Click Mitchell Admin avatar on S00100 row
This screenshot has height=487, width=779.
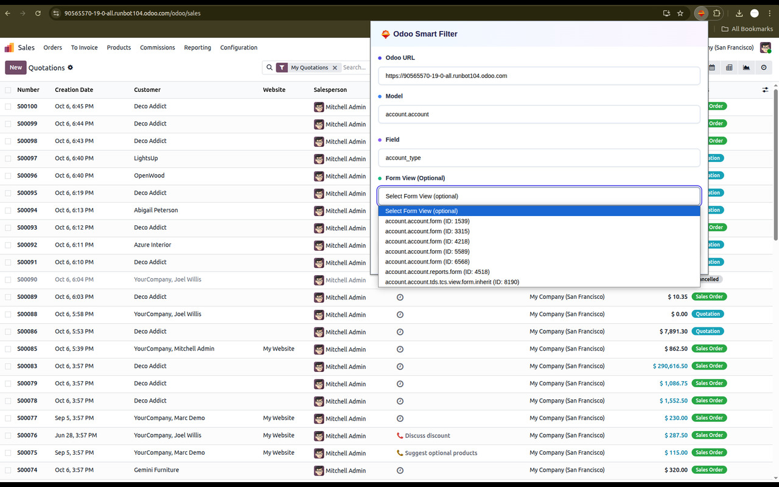(x=319, y=107)
